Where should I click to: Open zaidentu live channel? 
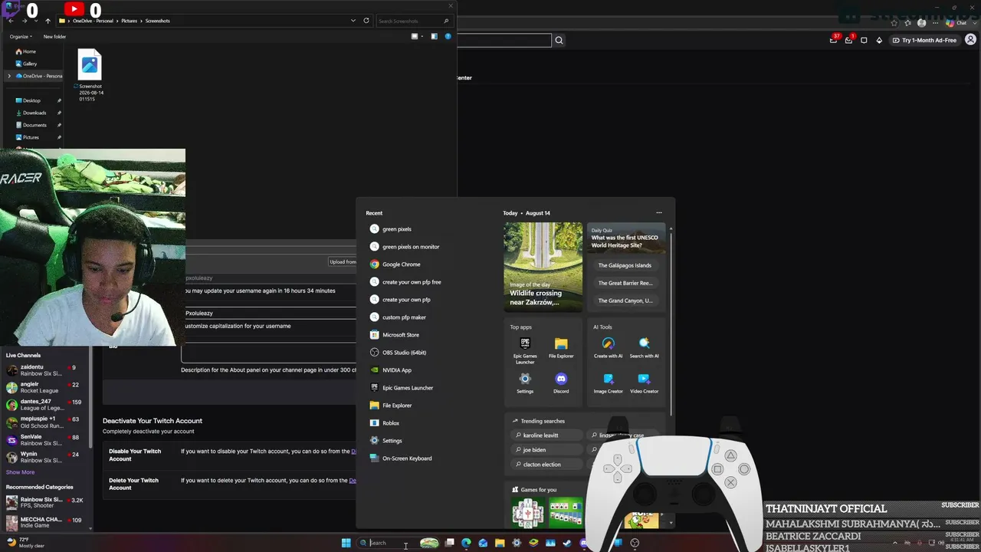tap(44, 370)
